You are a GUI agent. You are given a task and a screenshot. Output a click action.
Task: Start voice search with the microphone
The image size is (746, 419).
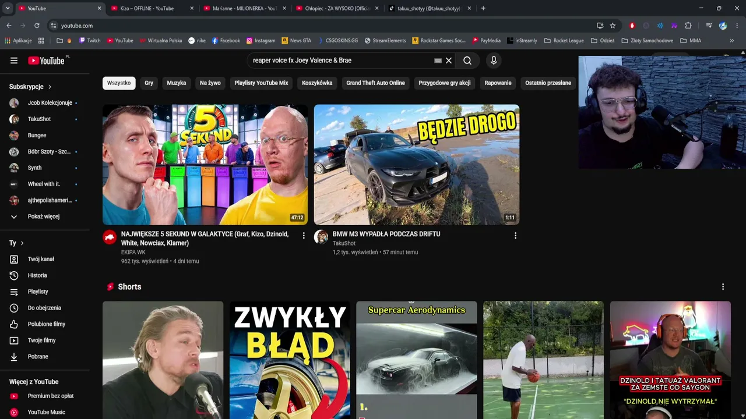coord(494,61)
